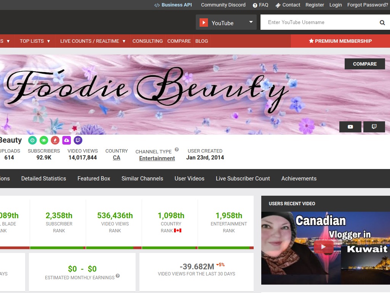The height and width of the screenshot is (293, 390).
Task: Click the purple Twitch badge icon
Action: click(x=78, y=140)
